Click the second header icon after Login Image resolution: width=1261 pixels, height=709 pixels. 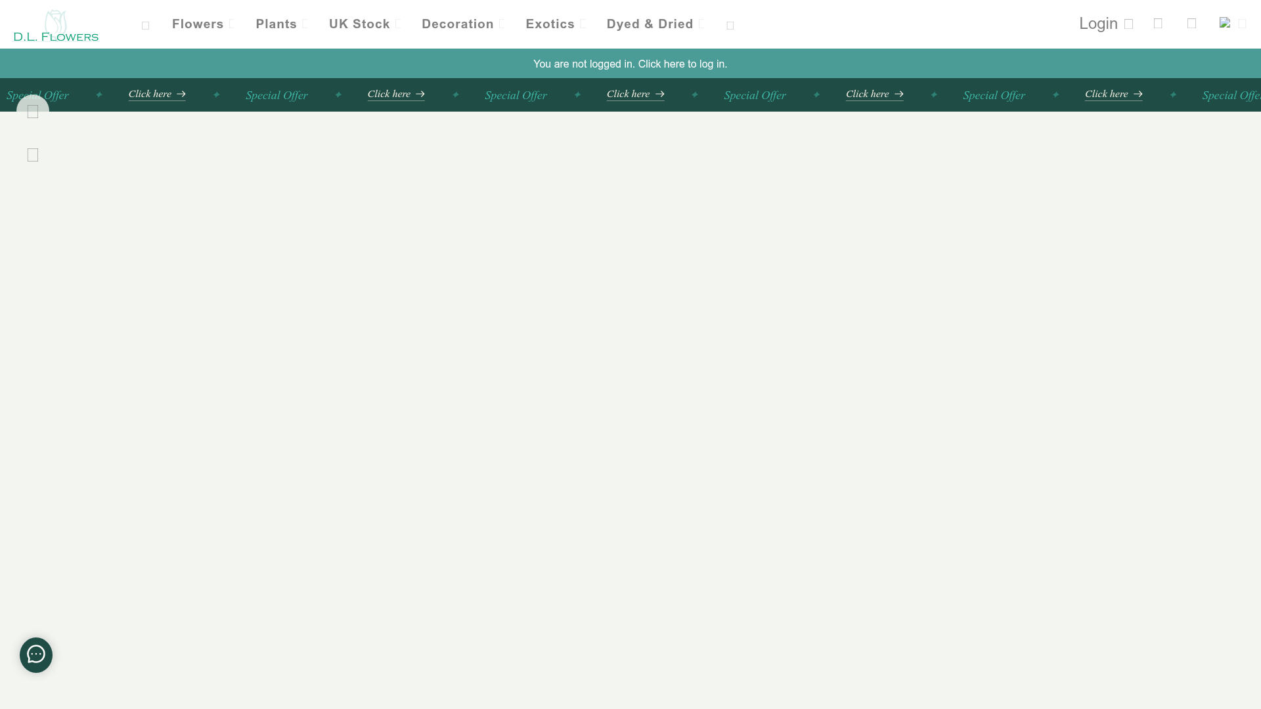1192,24
